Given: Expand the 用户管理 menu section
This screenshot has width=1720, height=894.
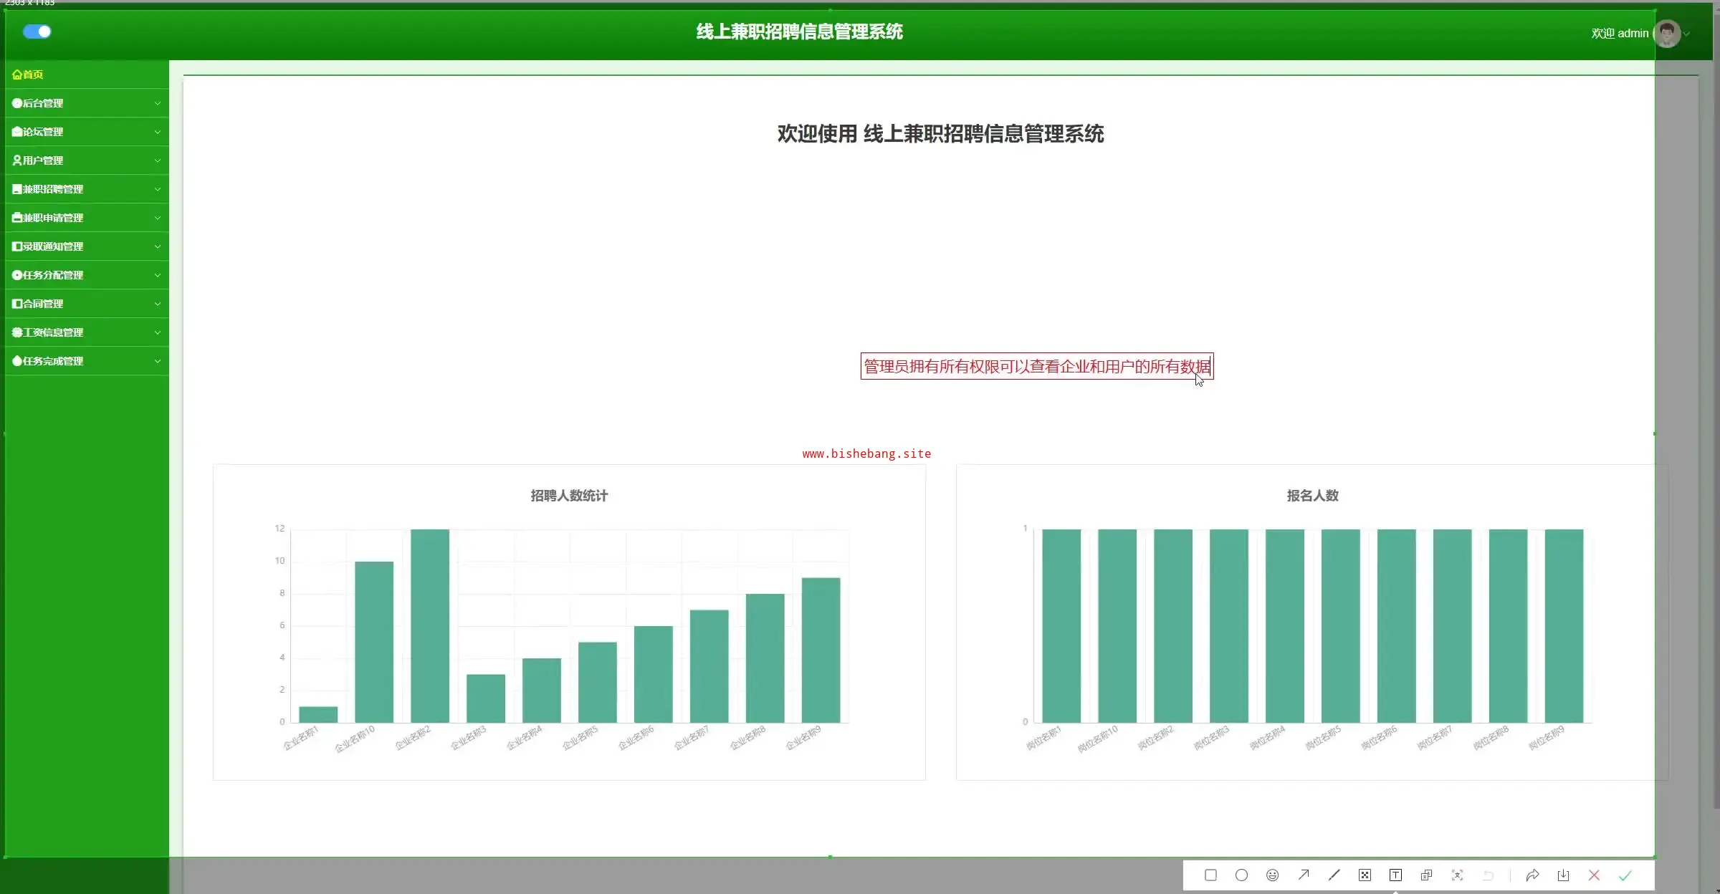Looking at the screenshot, I should 86,160.
